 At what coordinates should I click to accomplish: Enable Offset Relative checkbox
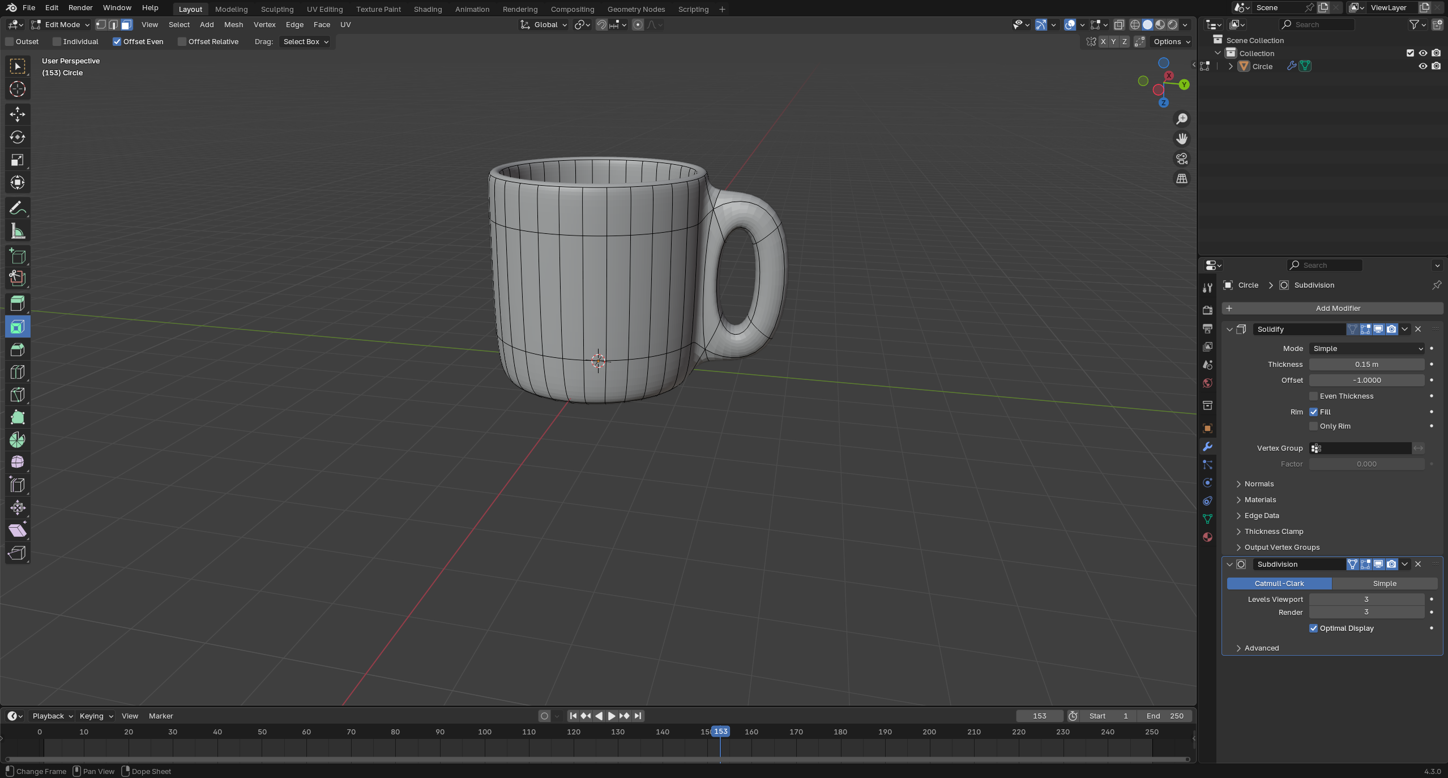182,41
